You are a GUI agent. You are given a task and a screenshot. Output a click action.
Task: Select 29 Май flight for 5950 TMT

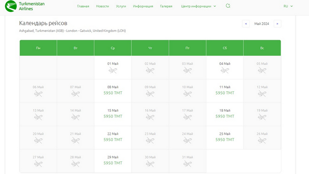click(112, 161)
